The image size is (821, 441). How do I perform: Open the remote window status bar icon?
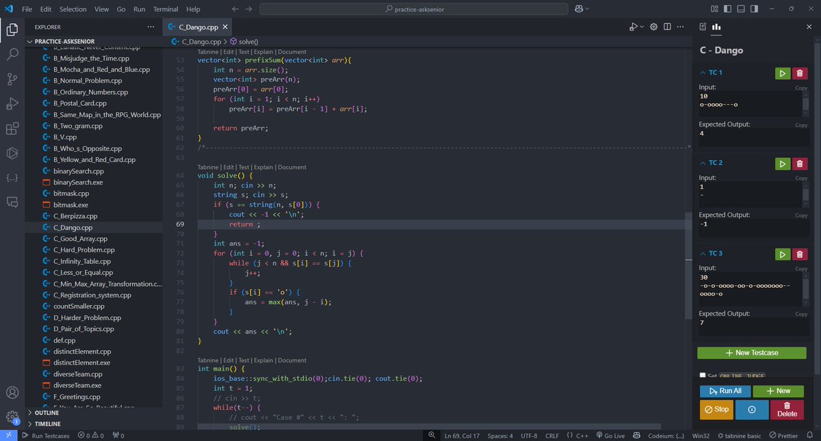click(x=9, y=435)
